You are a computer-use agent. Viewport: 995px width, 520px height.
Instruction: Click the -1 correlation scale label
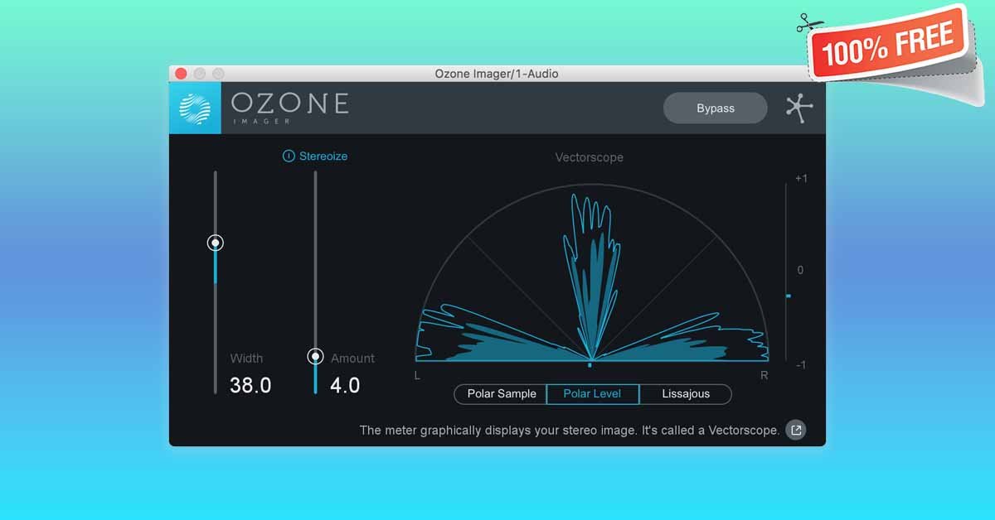tap(801, 365)
